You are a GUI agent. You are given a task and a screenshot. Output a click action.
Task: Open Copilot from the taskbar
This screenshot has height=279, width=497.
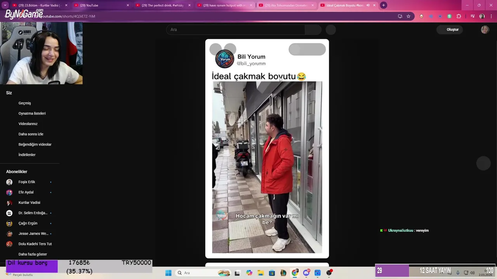tap(249, 273)
